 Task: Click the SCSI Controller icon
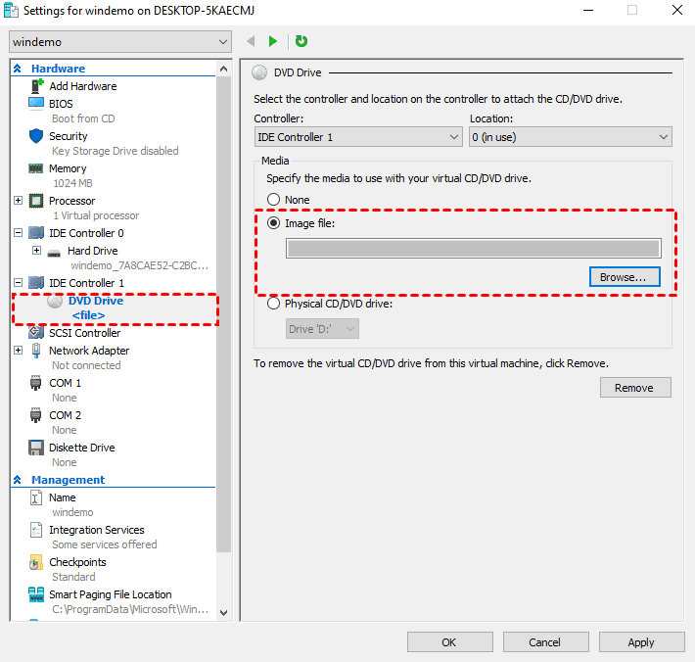pos(36,332)
